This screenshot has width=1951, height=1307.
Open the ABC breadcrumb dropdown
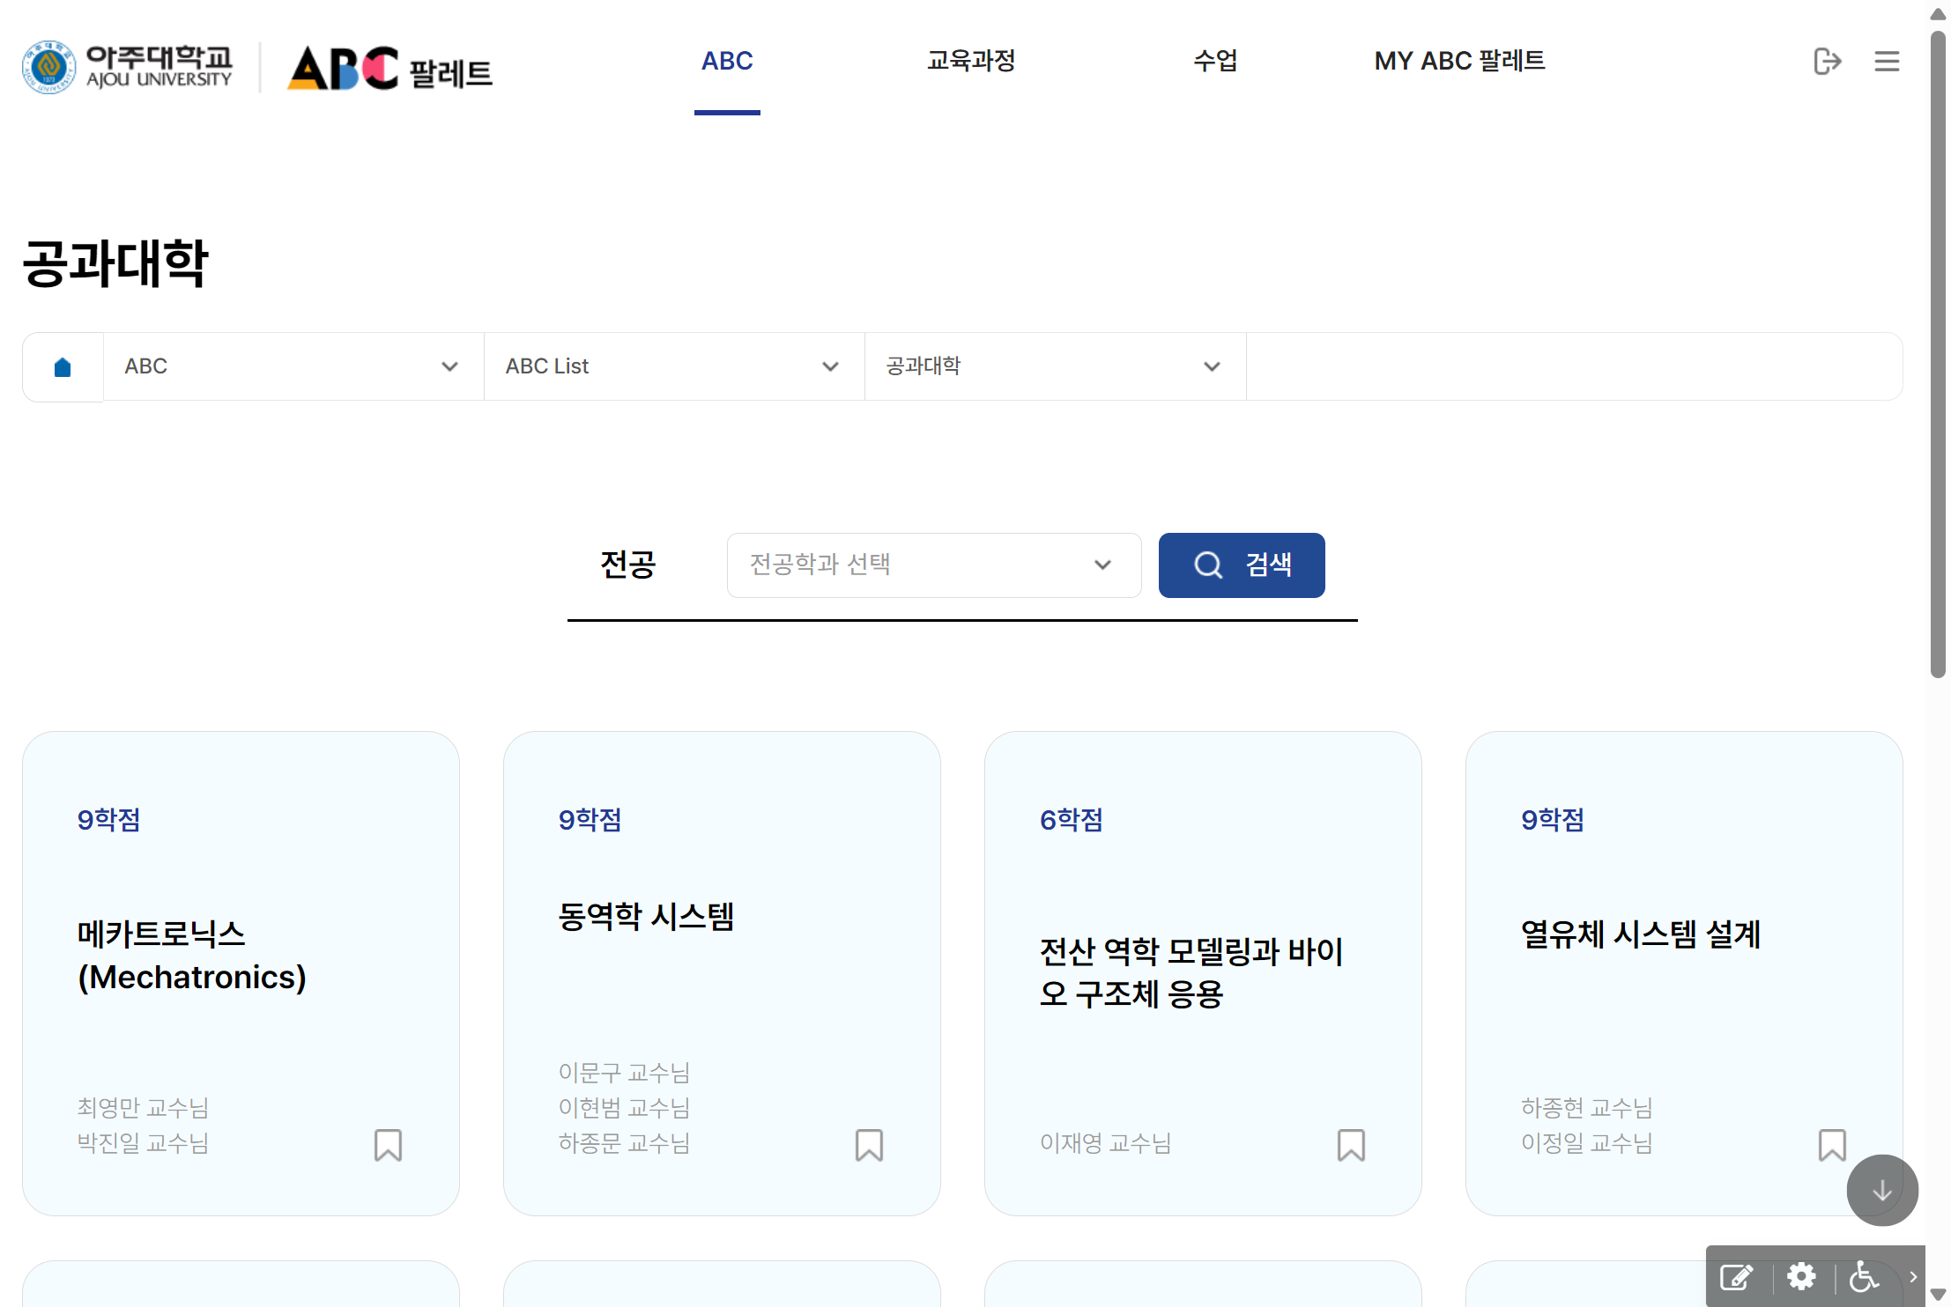(x=293, y=366)
